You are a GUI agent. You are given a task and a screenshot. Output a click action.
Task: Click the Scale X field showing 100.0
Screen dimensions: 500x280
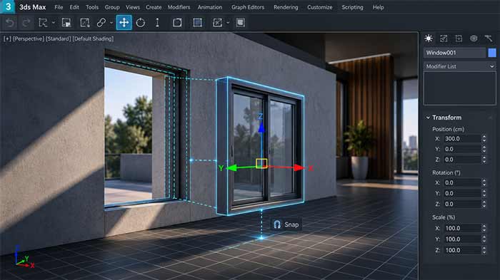461,228
